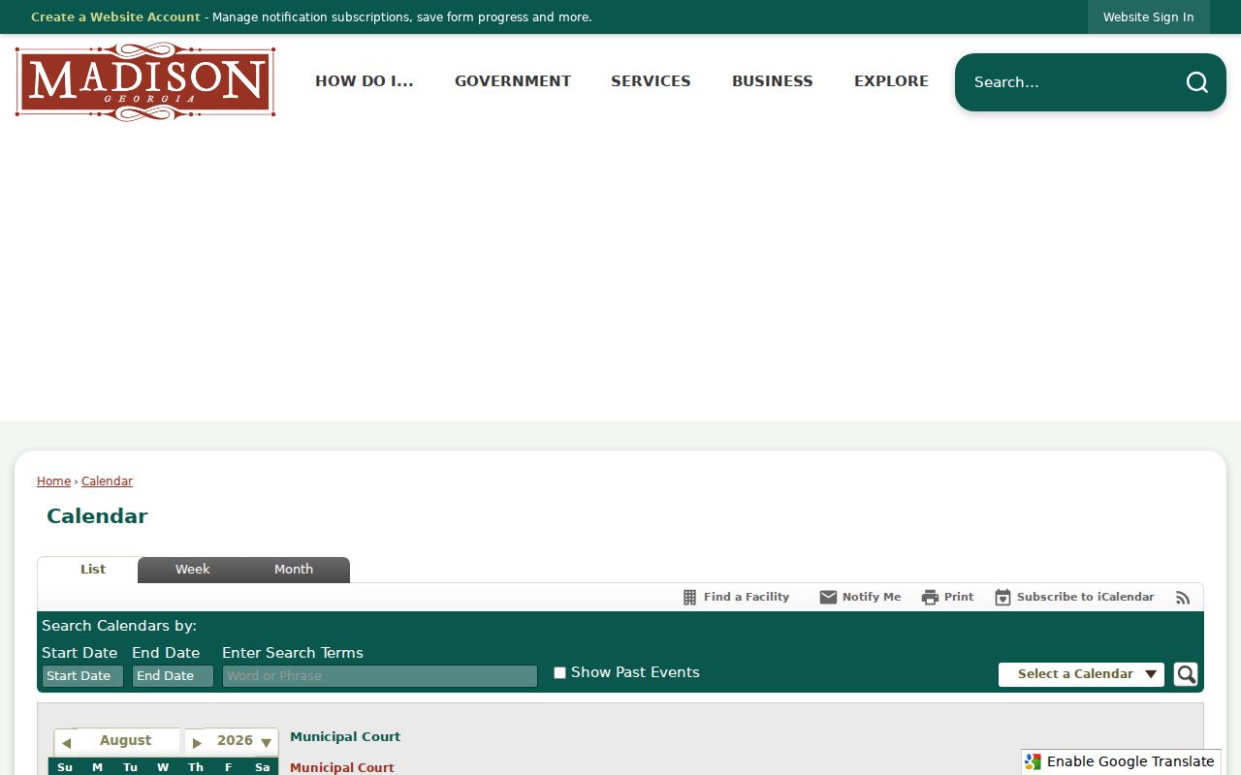
Task: Go to Calendar breadcrumb link
Action: tap(107, 481)
